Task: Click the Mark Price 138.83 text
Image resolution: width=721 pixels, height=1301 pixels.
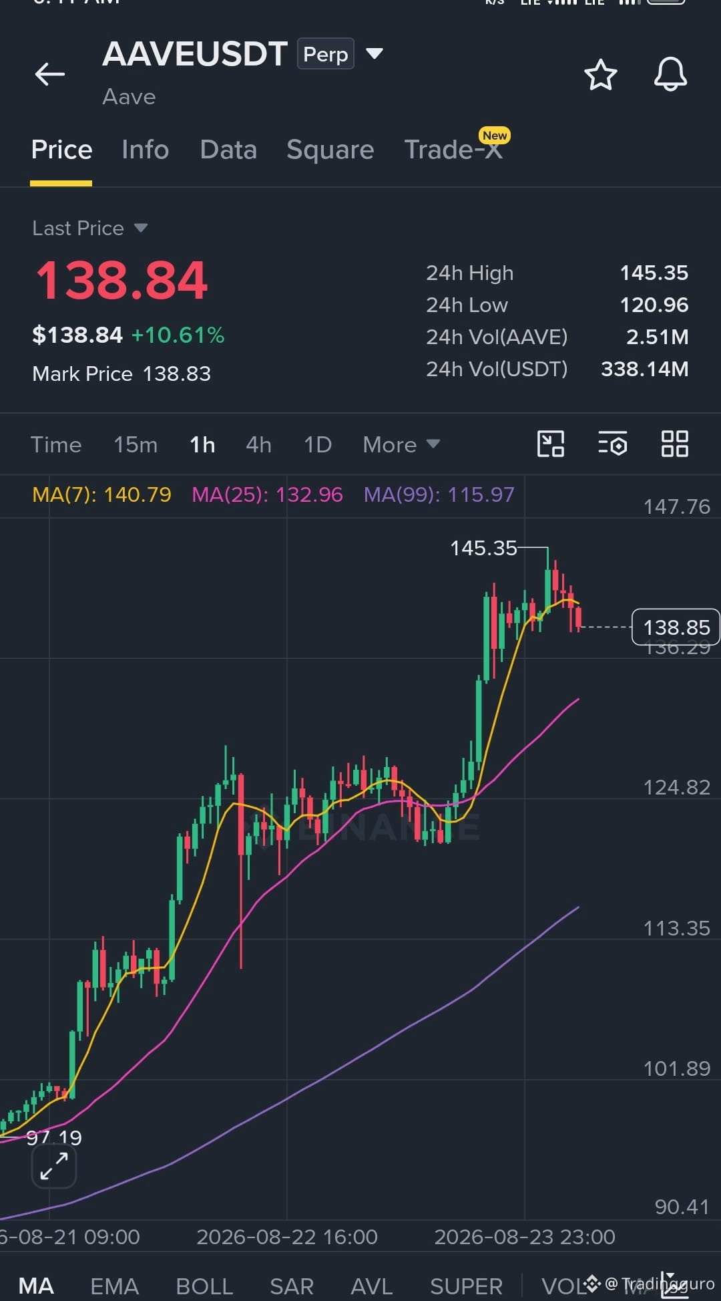Action: coord(122,374)
